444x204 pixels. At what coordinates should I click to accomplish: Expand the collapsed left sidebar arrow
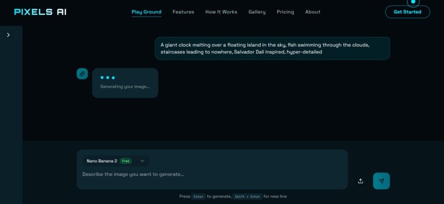[x=8, y=35]
